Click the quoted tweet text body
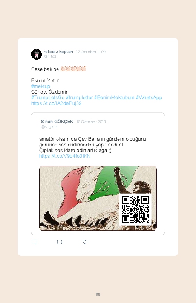Viewport: 196px width, 303px height. 93,145
